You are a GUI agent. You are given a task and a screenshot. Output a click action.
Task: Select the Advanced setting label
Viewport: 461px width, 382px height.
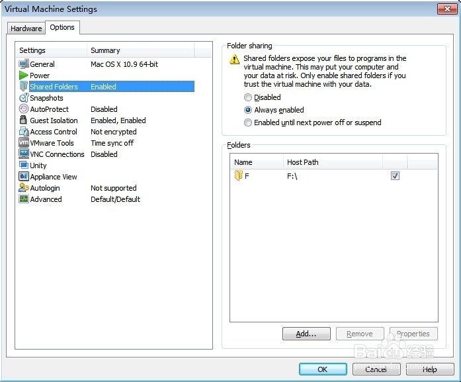46,199
